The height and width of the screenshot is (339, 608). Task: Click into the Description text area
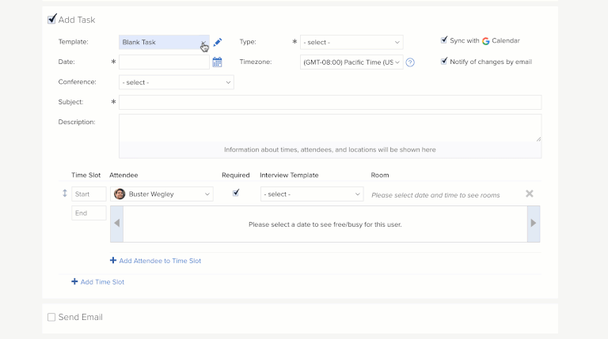point(330,128)
